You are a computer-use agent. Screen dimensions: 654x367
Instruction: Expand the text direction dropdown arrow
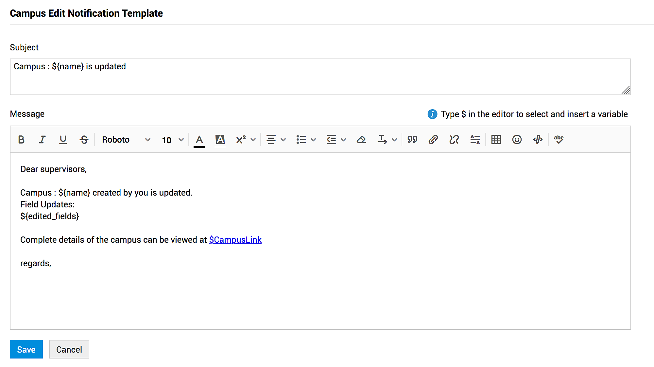(x=394, y=140)
